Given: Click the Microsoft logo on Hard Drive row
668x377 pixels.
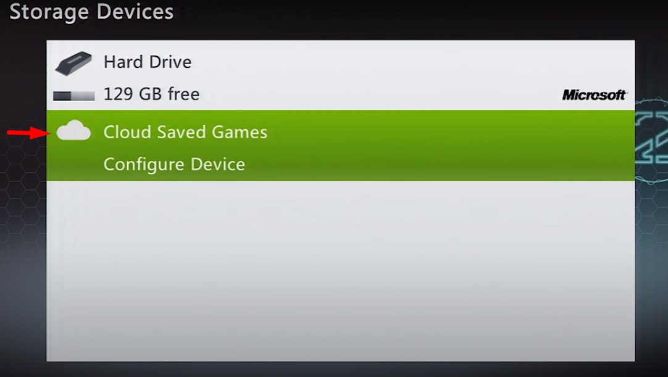Looking at the screenshot, I should (594, 94).
